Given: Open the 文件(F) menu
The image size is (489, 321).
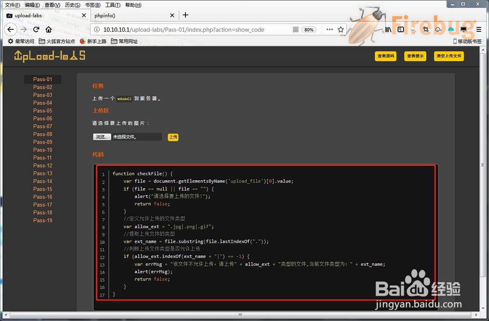Looking at the screenshot, I should [13, 5].
